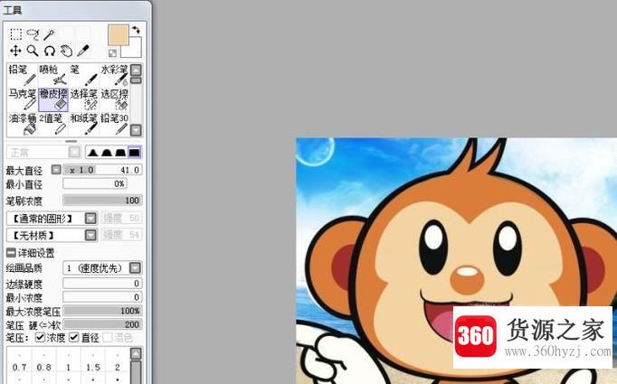Adjust the 边缘硬度 slider

103,283
